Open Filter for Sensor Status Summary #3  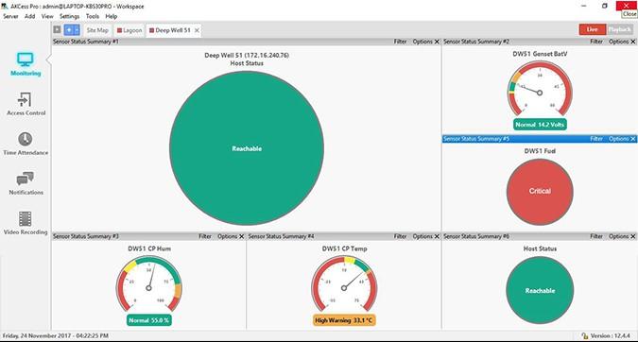point(205,236)
